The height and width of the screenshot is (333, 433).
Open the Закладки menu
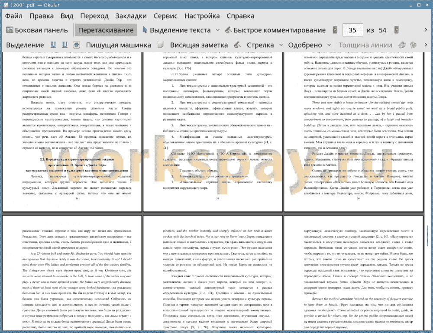coord(131,16)
